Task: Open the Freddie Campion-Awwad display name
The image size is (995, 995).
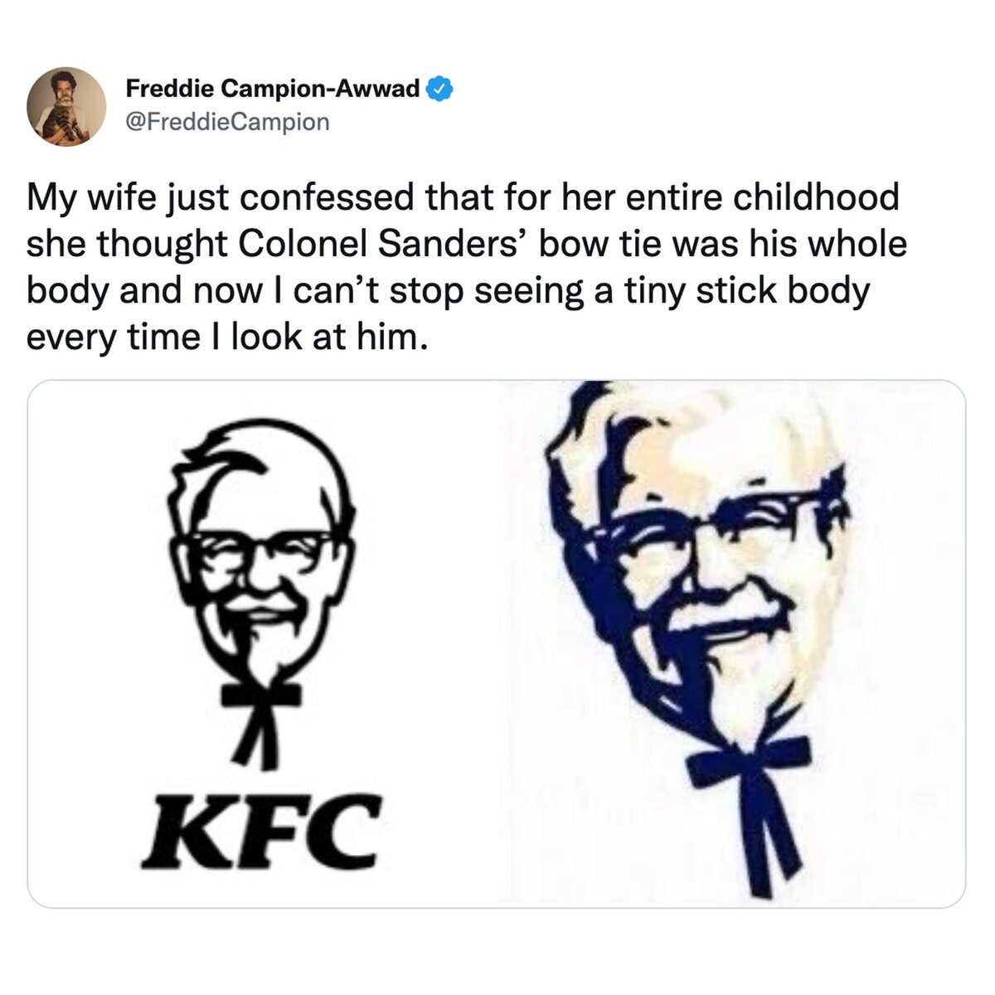Action: click(273, 88)
